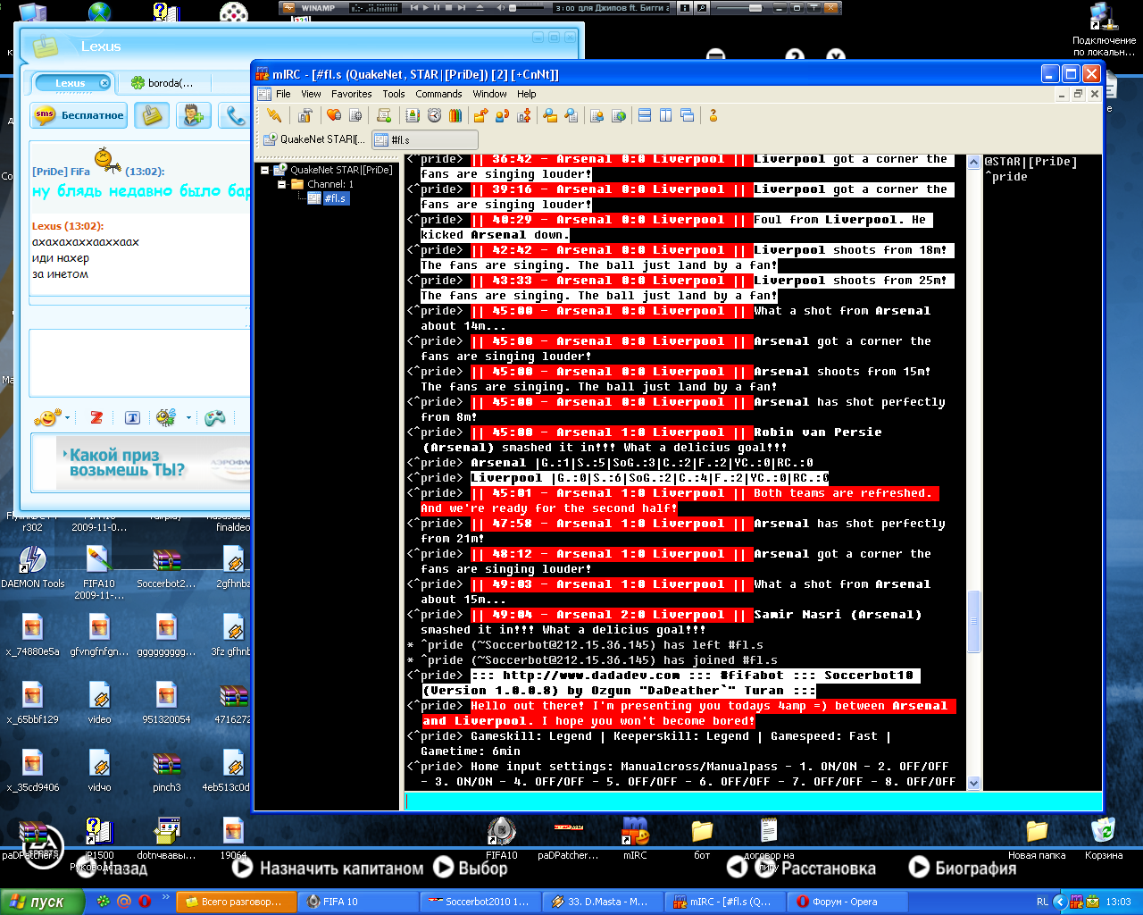Viewport: 1143px width, 915px height.
Task: Click the red Z icon in chat toolbar
Action: (96, 417)
